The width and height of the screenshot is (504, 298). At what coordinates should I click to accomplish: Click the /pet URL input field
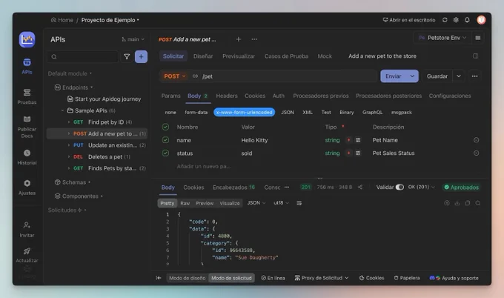(288, 76)
